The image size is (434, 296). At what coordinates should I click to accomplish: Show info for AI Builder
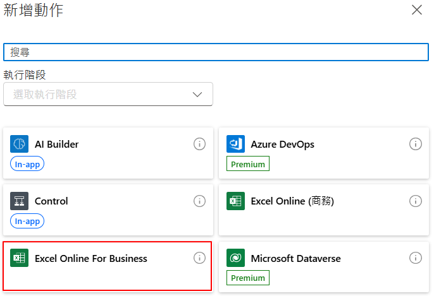click(x=199, y=144)
